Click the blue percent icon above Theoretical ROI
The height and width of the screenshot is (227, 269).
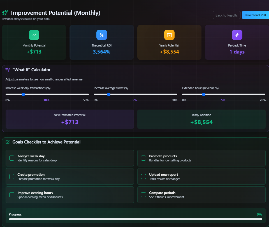click(x=101, y=35)
